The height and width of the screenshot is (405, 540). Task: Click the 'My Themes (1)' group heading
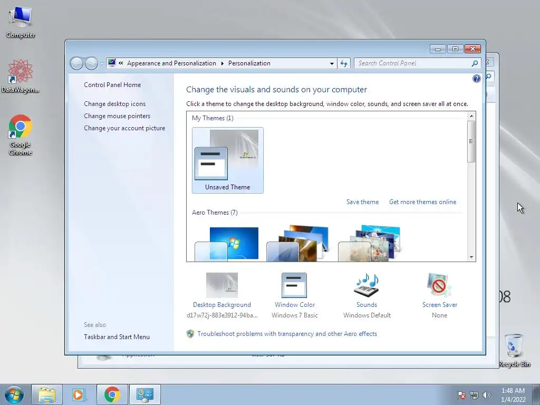point(213,118)
